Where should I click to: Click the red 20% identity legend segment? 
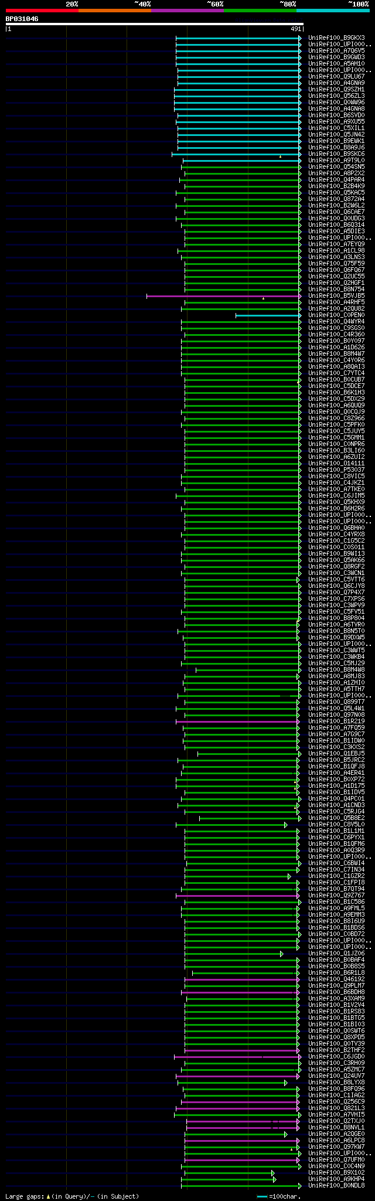coord(42,11)
